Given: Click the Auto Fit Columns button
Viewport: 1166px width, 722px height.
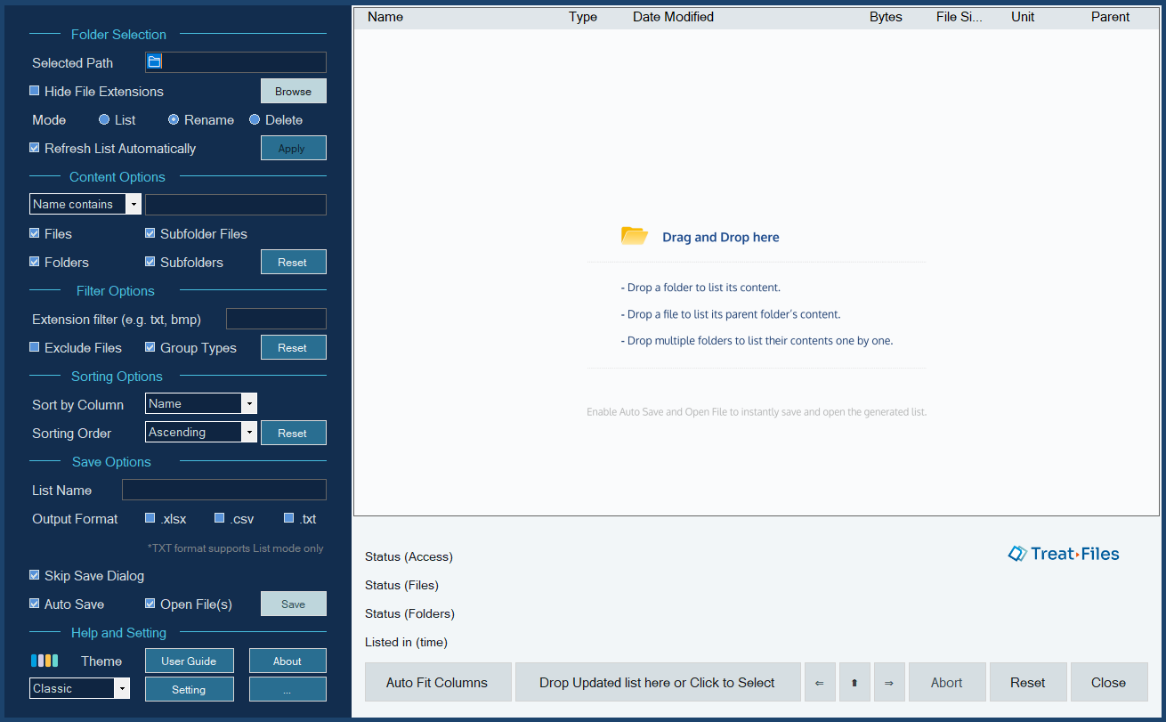Looking at the screenshot, I should (437, 683).
